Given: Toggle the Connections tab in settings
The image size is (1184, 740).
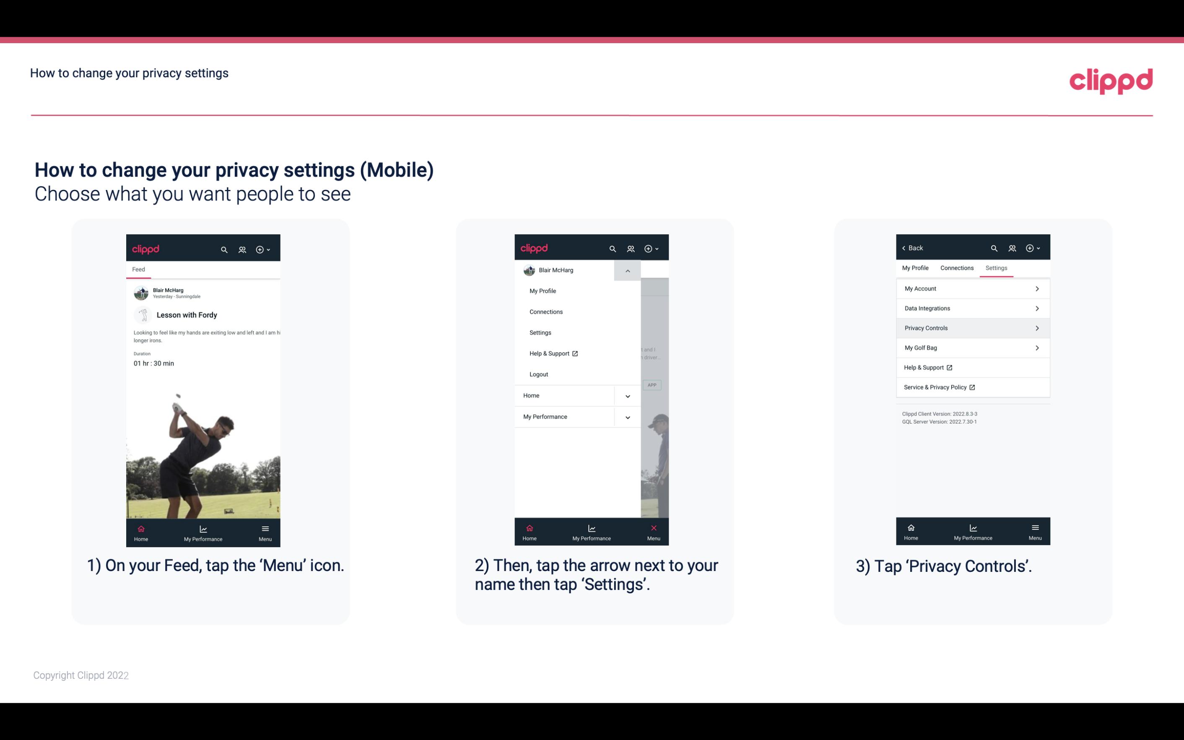Looking at the screenshot, I should (956, 267).
